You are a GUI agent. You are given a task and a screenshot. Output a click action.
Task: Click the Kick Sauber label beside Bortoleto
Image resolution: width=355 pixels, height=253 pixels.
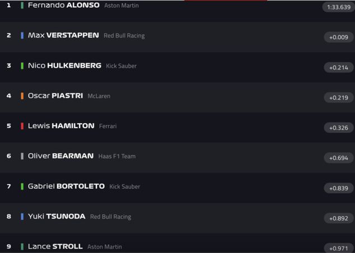point(124,187)
